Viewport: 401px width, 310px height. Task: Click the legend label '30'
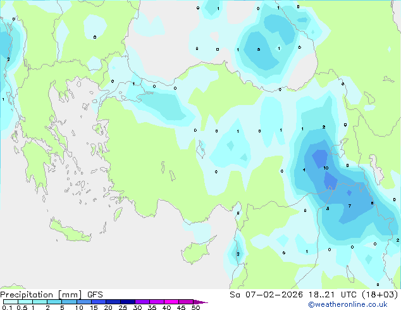137,307
